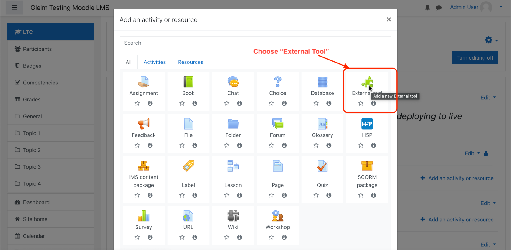Show info for the Database activity
511x250 pixels.
329,103
